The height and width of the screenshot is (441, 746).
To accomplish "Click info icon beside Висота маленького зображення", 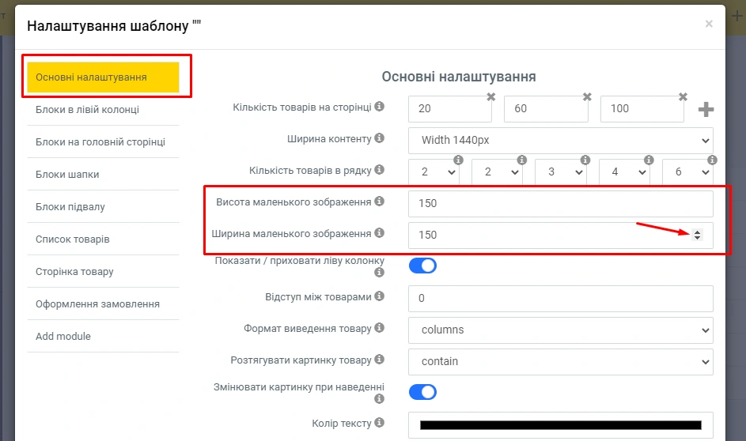I will [x=379, y=202].
